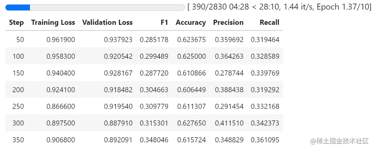Click the Accuracy column header

pos(191,23)
